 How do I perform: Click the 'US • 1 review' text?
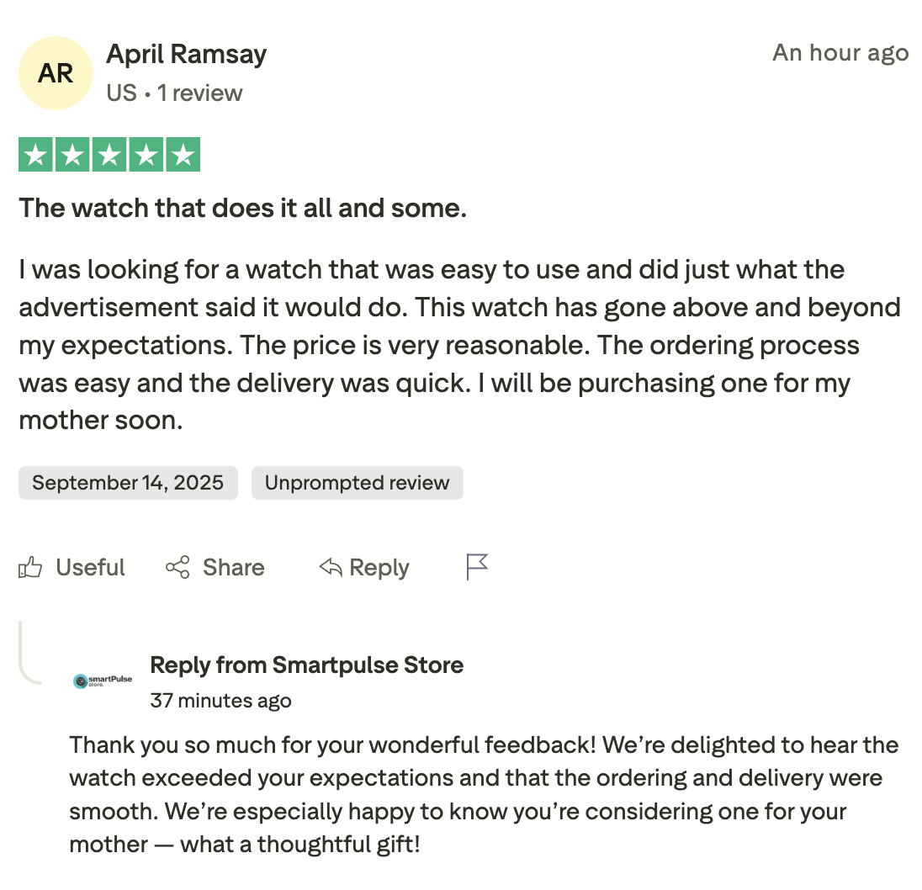click(x=174, y=93)
